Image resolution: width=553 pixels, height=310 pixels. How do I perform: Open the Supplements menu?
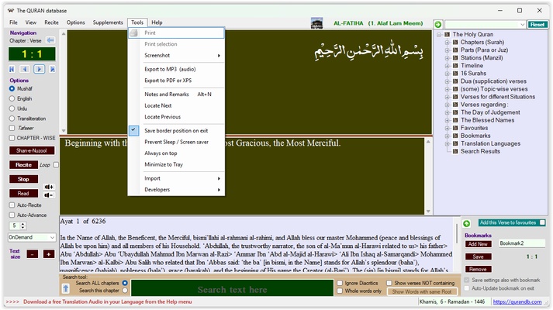[108, 22]
